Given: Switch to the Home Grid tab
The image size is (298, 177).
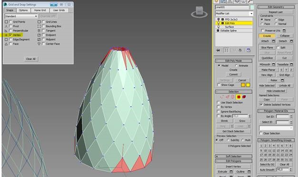Looking at the screenshot, I should [x=40, y=10].
